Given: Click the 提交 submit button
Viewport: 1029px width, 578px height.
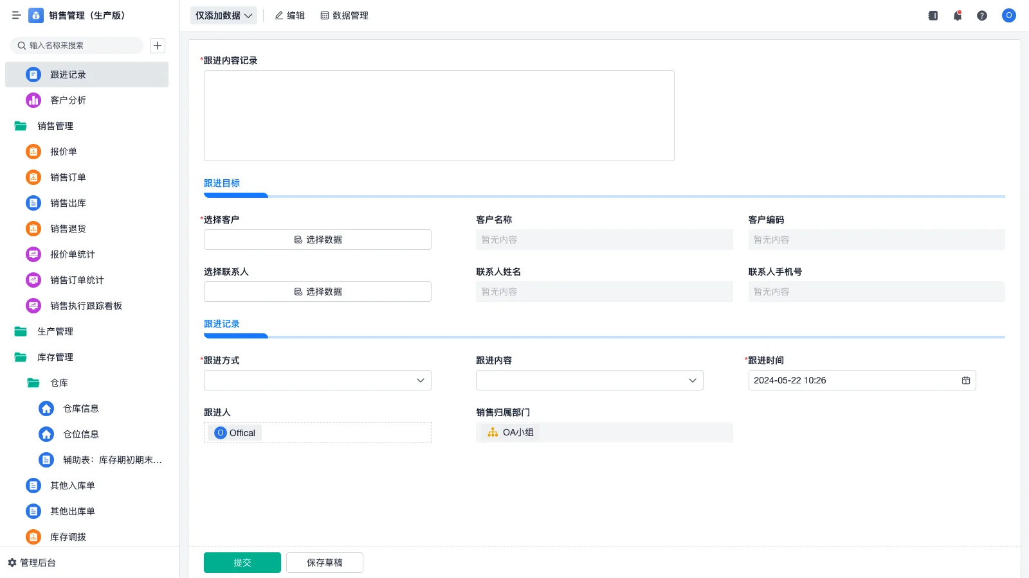Looking at the screenshot, I should coord(242,562).
